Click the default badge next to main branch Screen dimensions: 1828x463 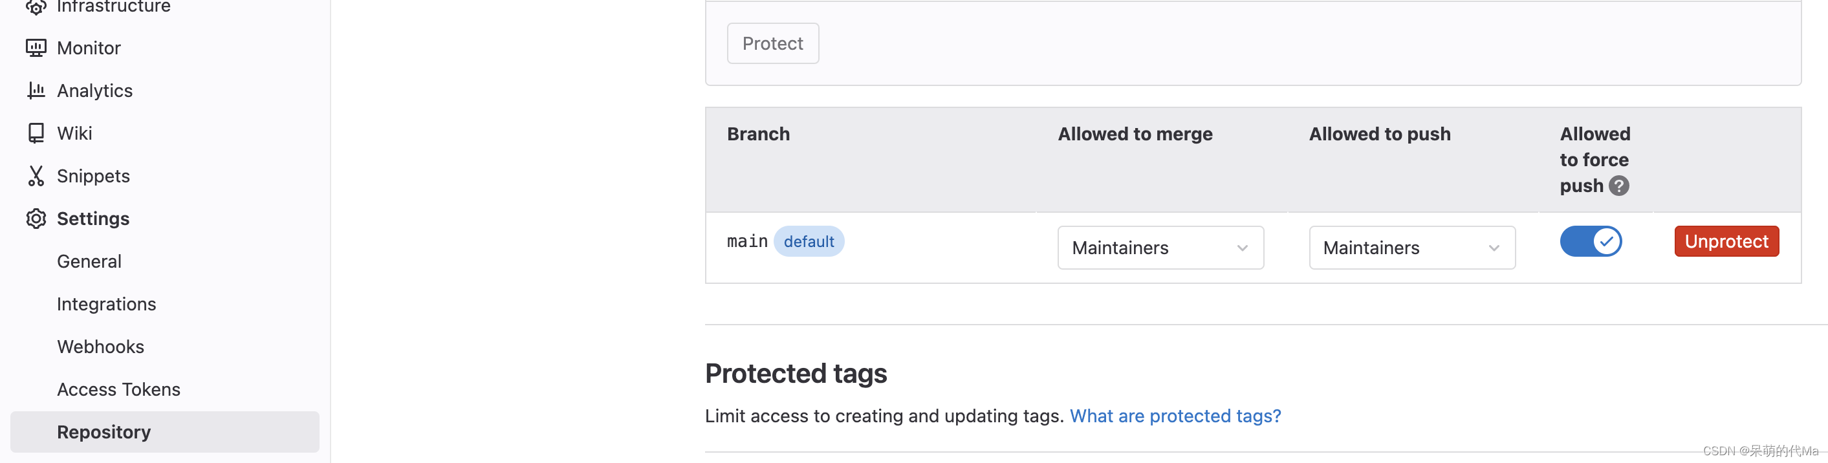coord(809,241)
